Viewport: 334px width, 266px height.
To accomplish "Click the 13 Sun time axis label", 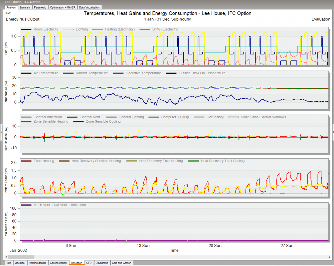I will [143, 246].
